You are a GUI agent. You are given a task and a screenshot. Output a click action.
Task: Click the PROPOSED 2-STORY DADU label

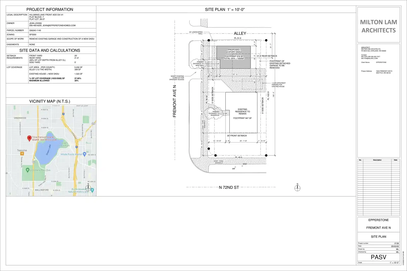pos(234,51)
